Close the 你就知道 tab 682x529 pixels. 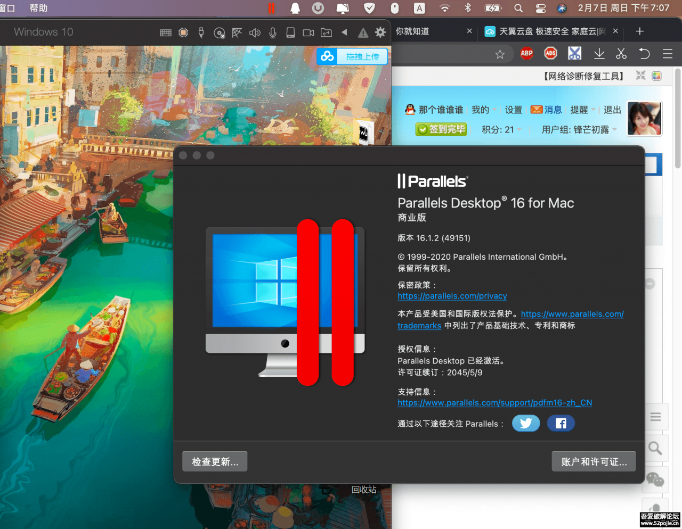469,31
